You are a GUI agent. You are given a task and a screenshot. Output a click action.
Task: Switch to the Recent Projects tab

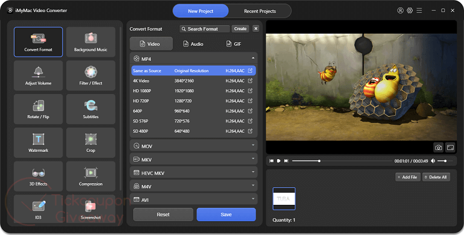(260, 11)
